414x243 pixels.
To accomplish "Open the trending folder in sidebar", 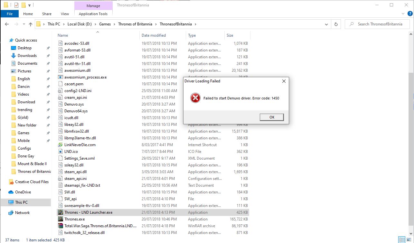I will (25, 110).
